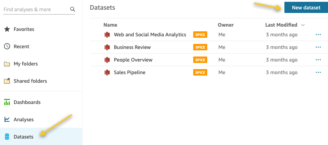
Task: Click the Analyses line chart icon
Action: pos(7,119)
